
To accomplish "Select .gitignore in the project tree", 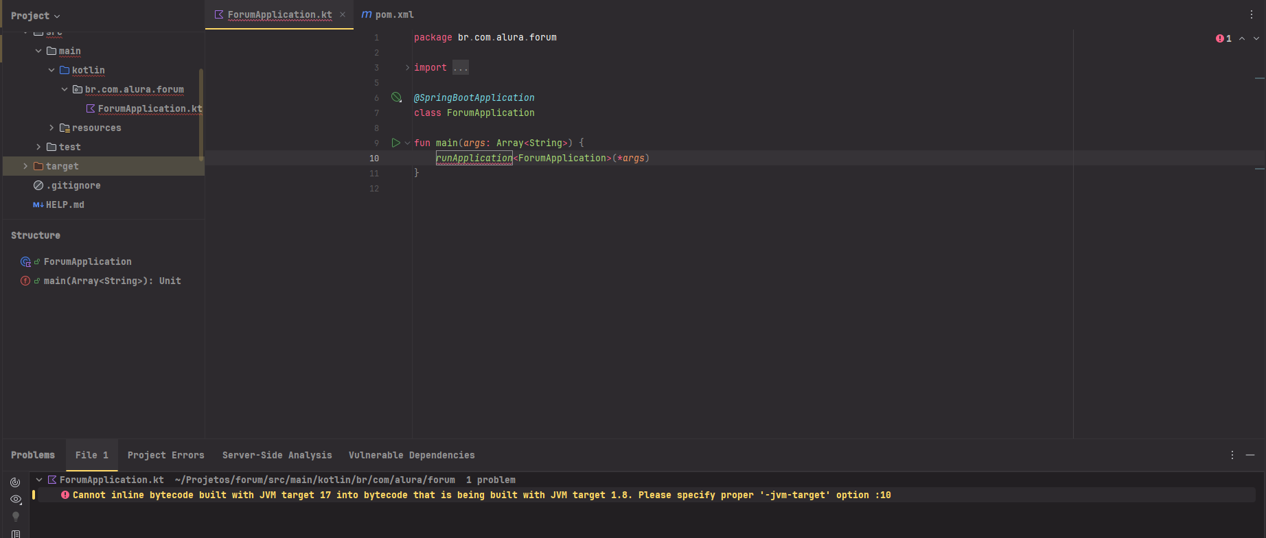I will pyautogui.click(x=73, y=185).
